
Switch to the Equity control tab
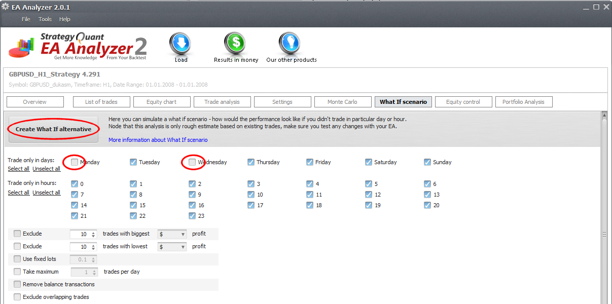coord(463,102)
